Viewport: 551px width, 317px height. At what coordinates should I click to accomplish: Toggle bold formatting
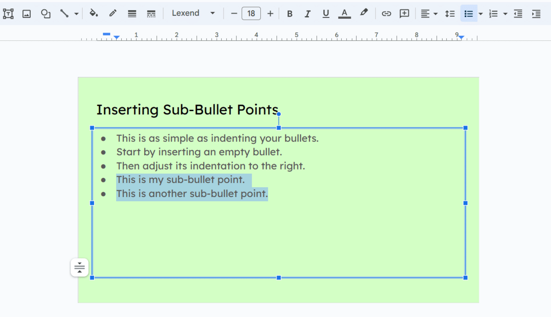click(x=290, y=13)
